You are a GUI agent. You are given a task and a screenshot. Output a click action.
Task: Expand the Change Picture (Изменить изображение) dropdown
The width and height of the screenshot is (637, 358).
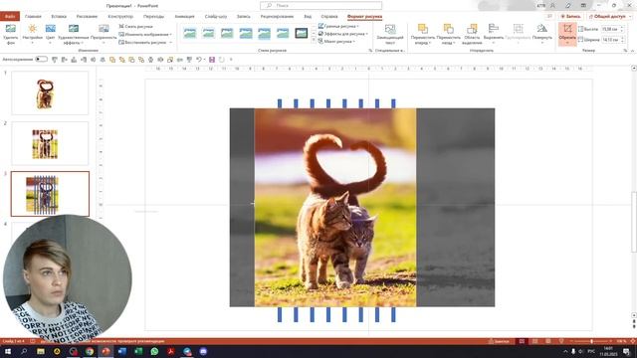[x=170, y=35]
